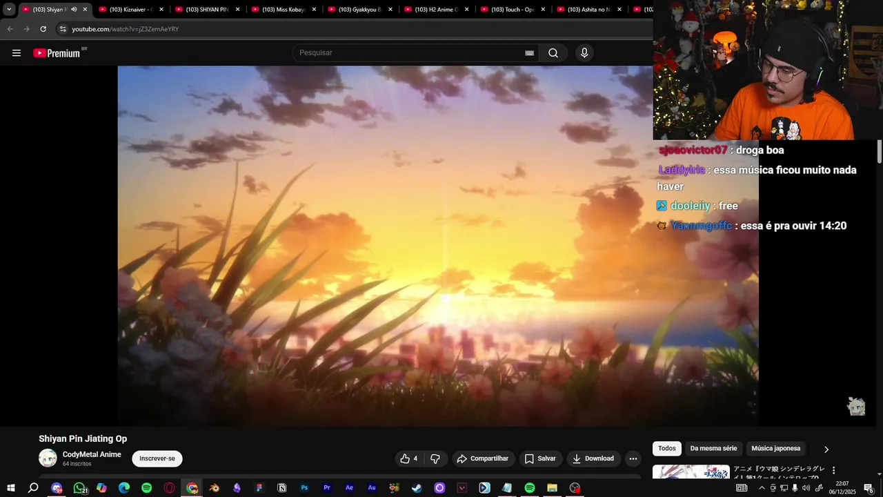Screen dimensions: 883x497
Task: Open the Windows Start menu
Action: click(10, 488)
